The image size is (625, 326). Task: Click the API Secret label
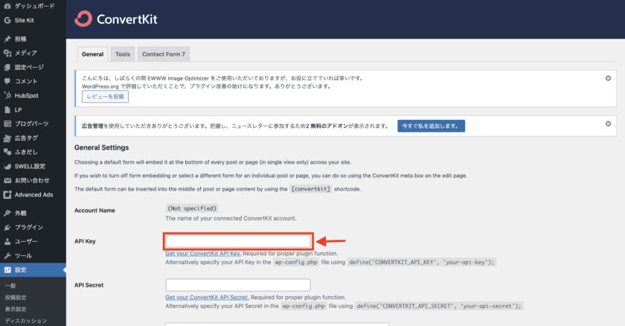coord(89,285)
